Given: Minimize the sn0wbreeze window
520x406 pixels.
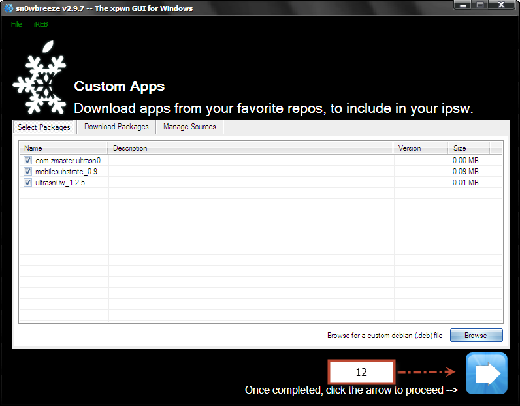Looking at the screenshot, I should (x=461, y=6).
